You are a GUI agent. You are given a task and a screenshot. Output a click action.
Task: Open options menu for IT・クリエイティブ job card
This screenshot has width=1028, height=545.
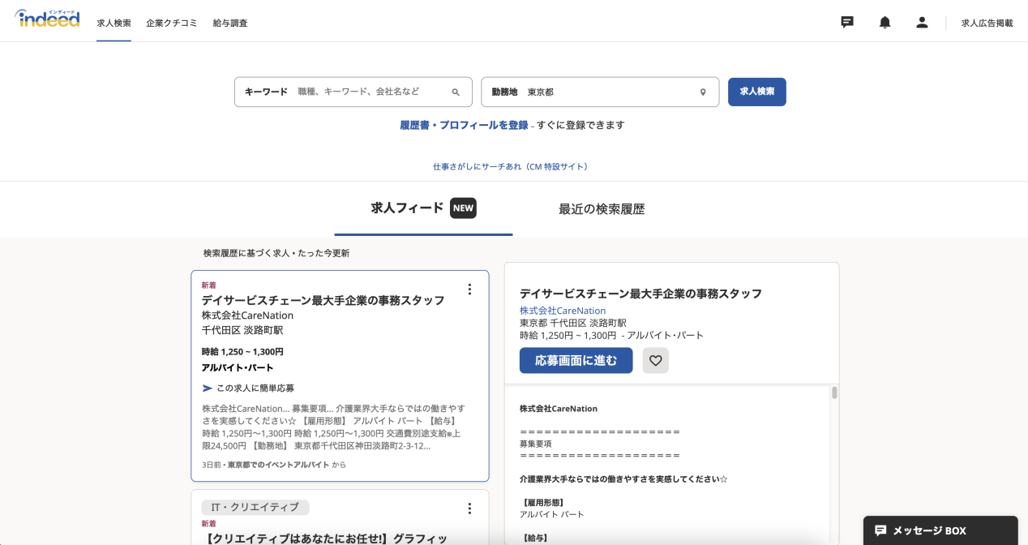pyautogui.click(x=469, y=509)
